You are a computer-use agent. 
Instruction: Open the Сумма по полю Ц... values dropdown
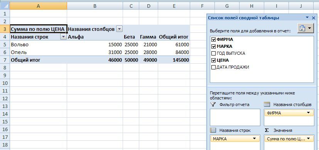[309, 139]
